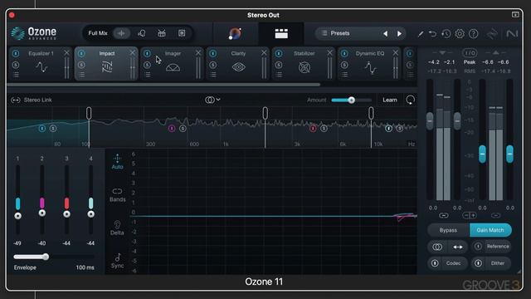Open Stabilizer module preset list

click(x=279, y=75)
